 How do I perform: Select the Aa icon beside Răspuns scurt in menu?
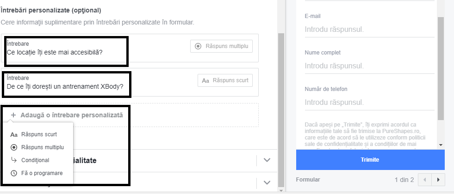(14, 135)
